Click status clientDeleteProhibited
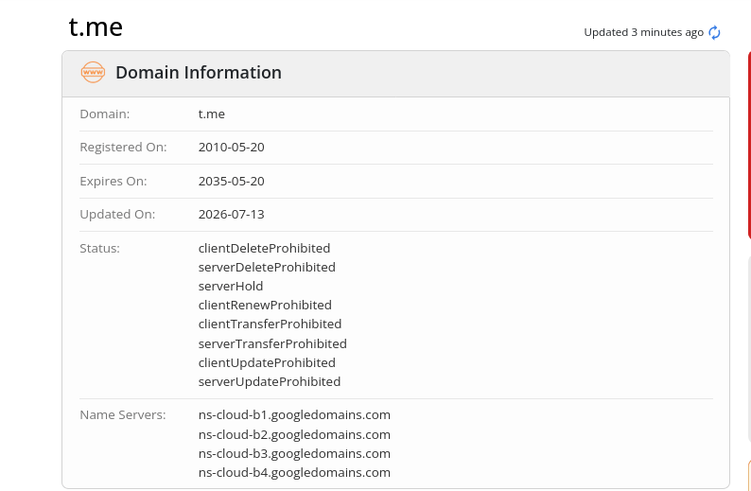The image size is (751, 491). [265, 248]
